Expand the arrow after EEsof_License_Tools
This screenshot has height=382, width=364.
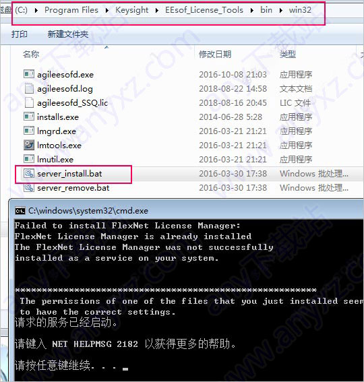(252, 10)
